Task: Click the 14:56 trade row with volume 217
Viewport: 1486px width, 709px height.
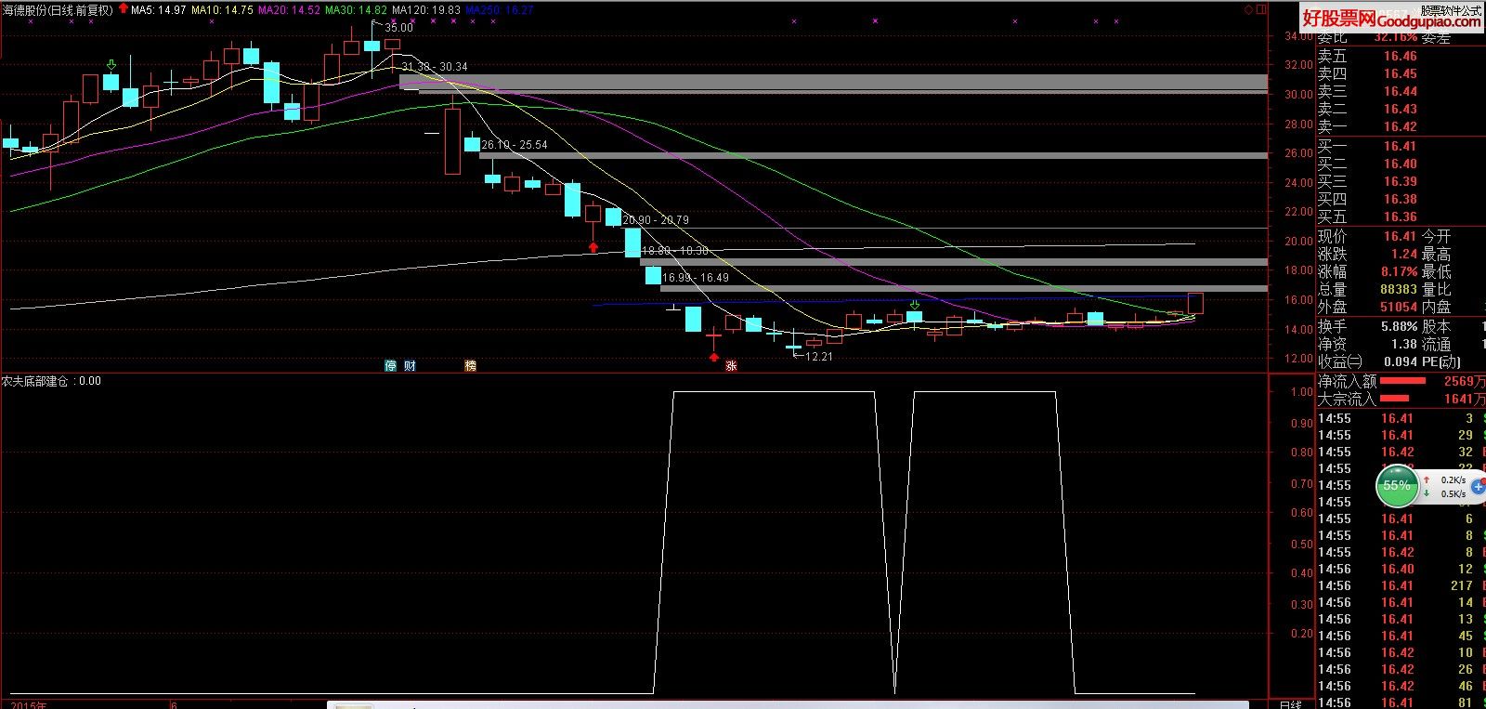Action: (x=1401, y=585)
